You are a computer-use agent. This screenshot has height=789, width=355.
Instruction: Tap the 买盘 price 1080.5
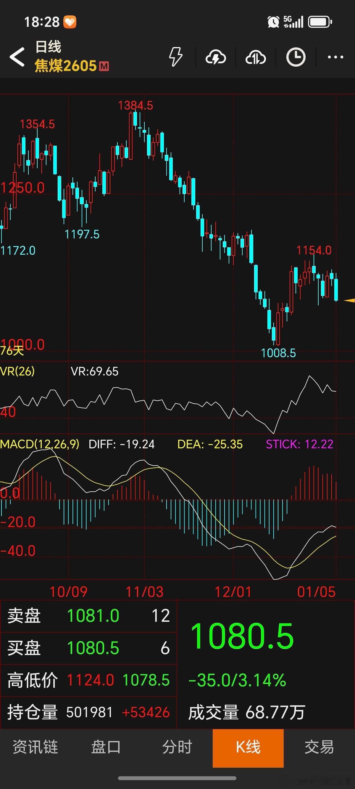click(x=93, y=648)
